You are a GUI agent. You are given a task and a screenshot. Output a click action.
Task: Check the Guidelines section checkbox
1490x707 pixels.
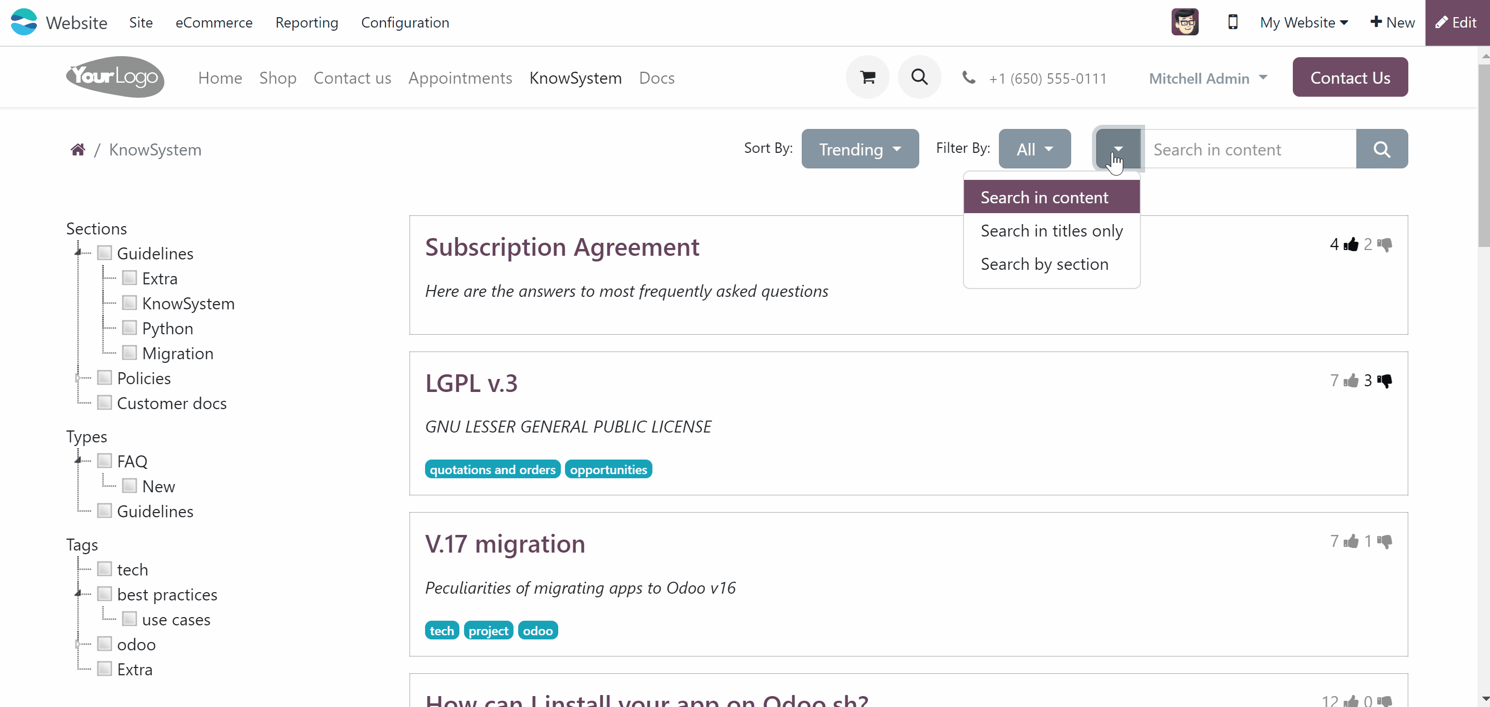pos(105,253)
